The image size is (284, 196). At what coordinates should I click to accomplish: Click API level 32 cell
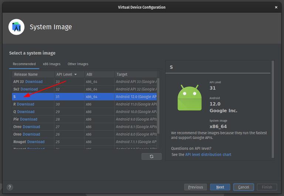pyautogui.click(x=70, y=89)
